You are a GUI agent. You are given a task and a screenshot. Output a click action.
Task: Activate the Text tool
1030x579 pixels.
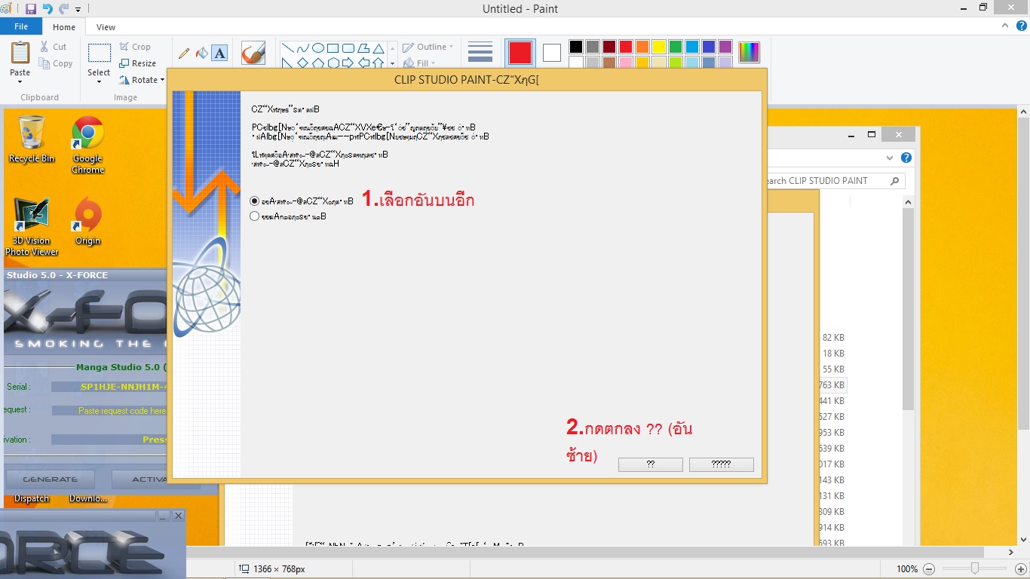pos(219,54)
